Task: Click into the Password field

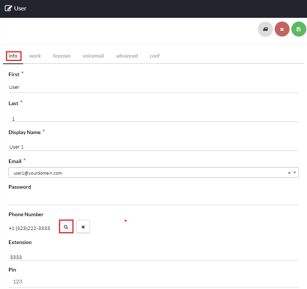Action: pos(153,199)
